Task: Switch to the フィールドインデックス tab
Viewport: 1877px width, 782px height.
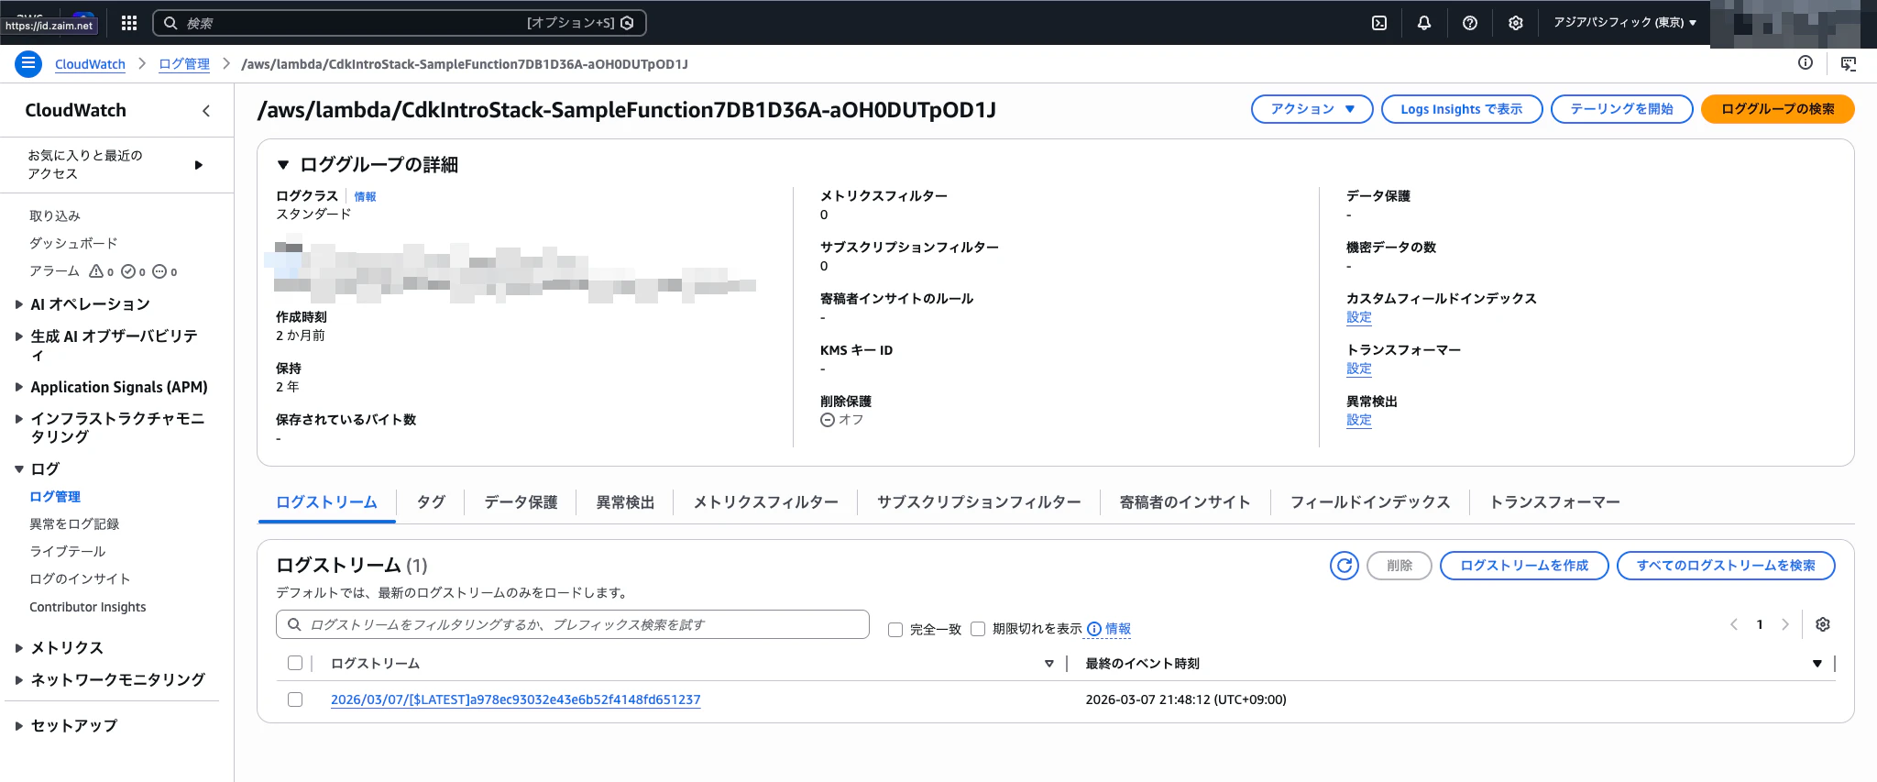Action: [1370, 502]
